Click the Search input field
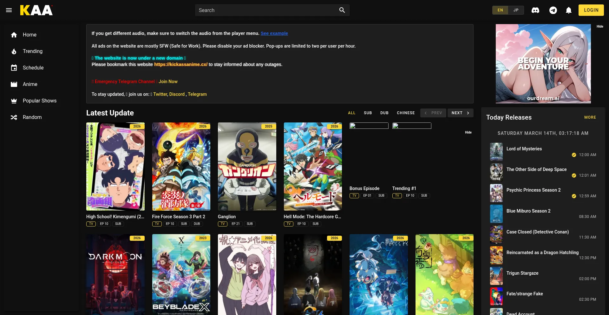609x315 pixels. click(x=266, y=10)
